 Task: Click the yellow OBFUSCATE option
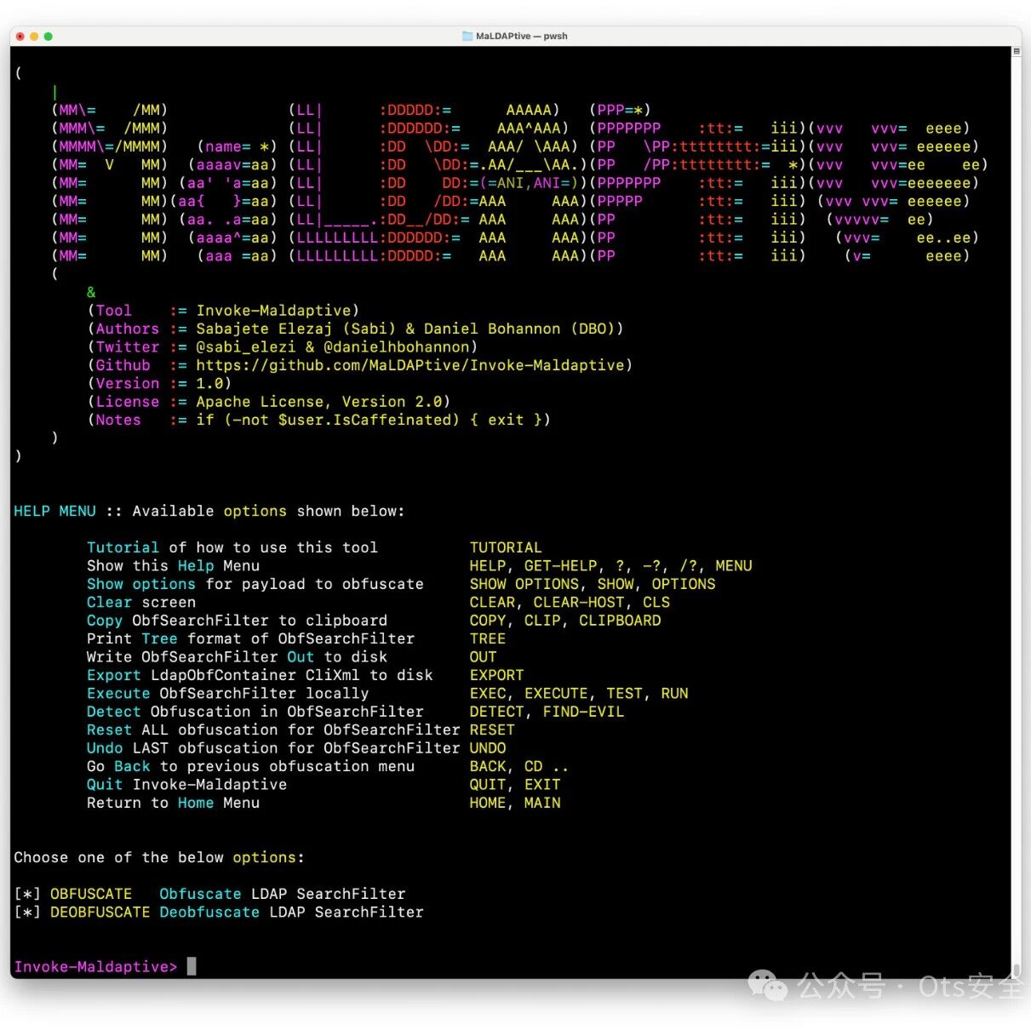[x=91, y=894]
